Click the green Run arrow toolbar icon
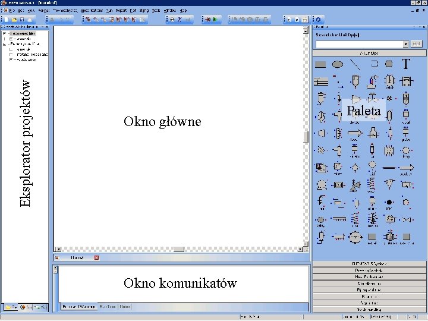Screen dimensions: 428x321 click(215, 20)
